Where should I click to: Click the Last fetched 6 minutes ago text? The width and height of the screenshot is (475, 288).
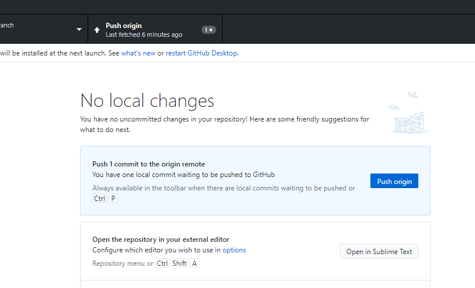point(144,34)
